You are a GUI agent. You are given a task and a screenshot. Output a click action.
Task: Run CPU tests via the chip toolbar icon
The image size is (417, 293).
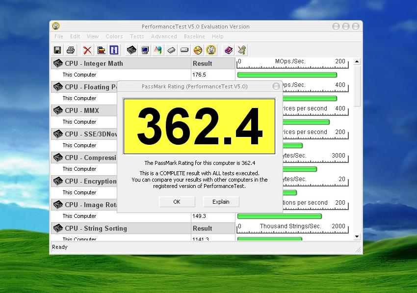pos(131,50)
